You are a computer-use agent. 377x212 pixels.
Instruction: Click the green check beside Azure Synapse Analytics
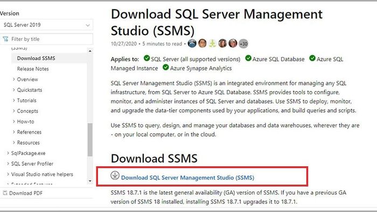(166, 67)
